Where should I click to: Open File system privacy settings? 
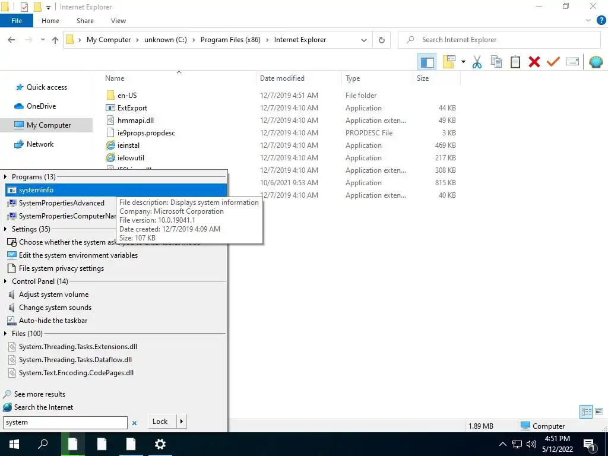tap(61, 268)
